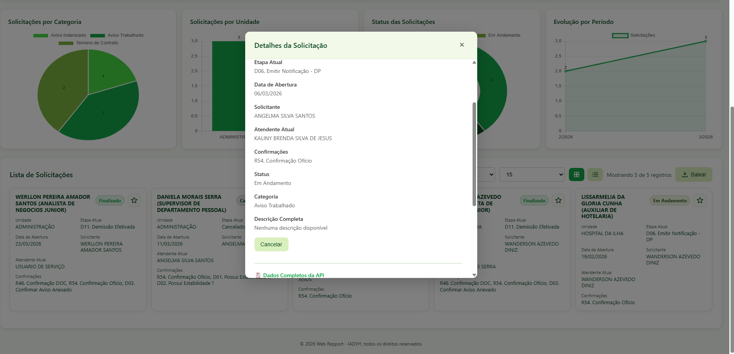Click the Solicitante value ANGELMA SILVA SANTOS in dialog
Viewport: 734px width, 354px height.
click(285, 116)
